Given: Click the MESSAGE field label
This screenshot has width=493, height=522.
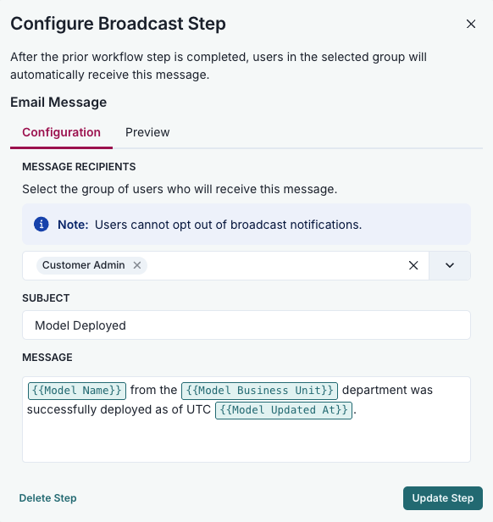Looking at the screenshot, I should click(x=47, y=358).
